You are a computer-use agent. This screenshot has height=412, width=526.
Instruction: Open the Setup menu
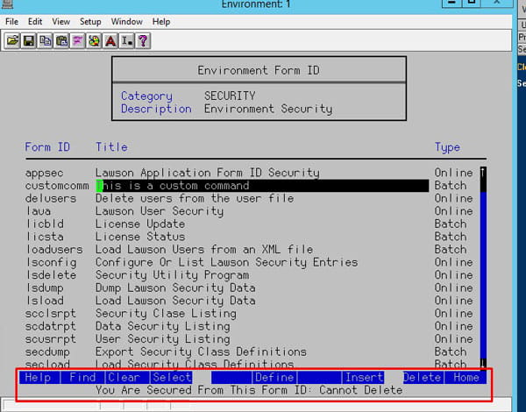click(x=90, y=22)
